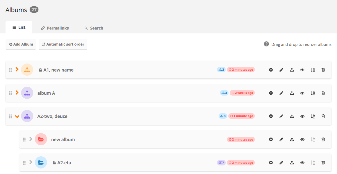Click greyed sort icon on A2-eta row
Image resolution: width=337 pixels, height=174 pixels.
(313, 163)
